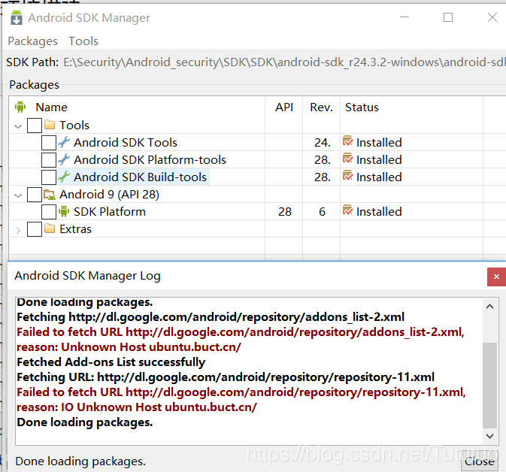This screenshot has height=472, width=506.
Task: Check the Extras group checkbox
Action: [x=35, y=229]
